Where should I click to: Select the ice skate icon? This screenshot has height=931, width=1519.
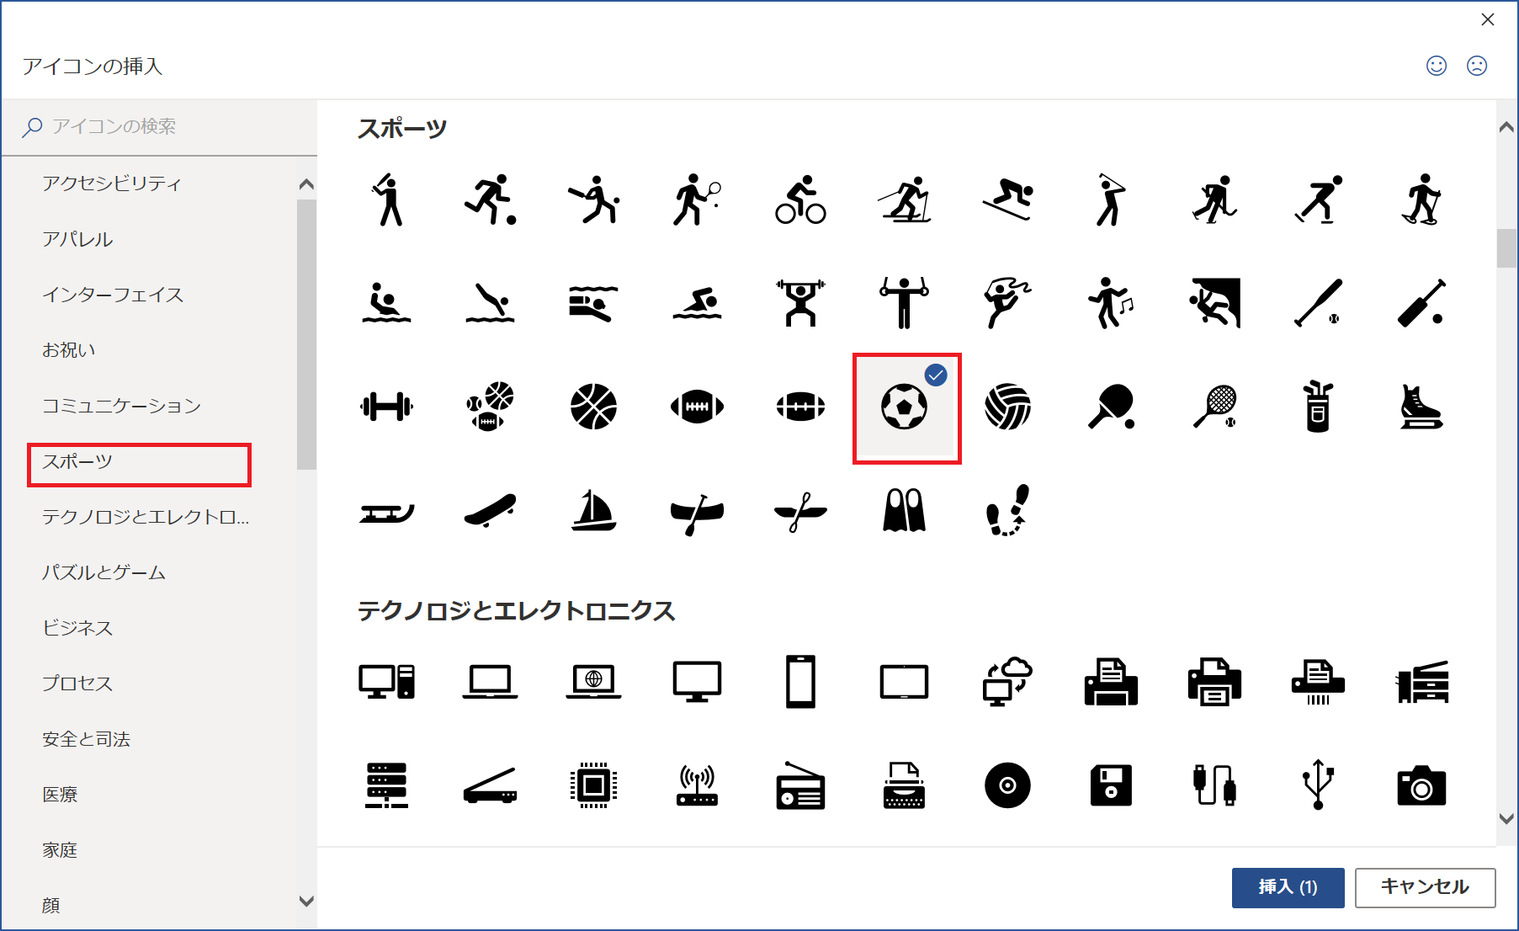[x=1421, y=407]
